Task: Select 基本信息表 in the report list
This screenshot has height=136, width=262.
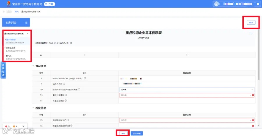Action: coord(11,40)
